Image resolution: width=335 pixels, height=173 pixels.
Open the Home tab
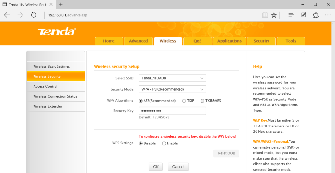point(109,41)
